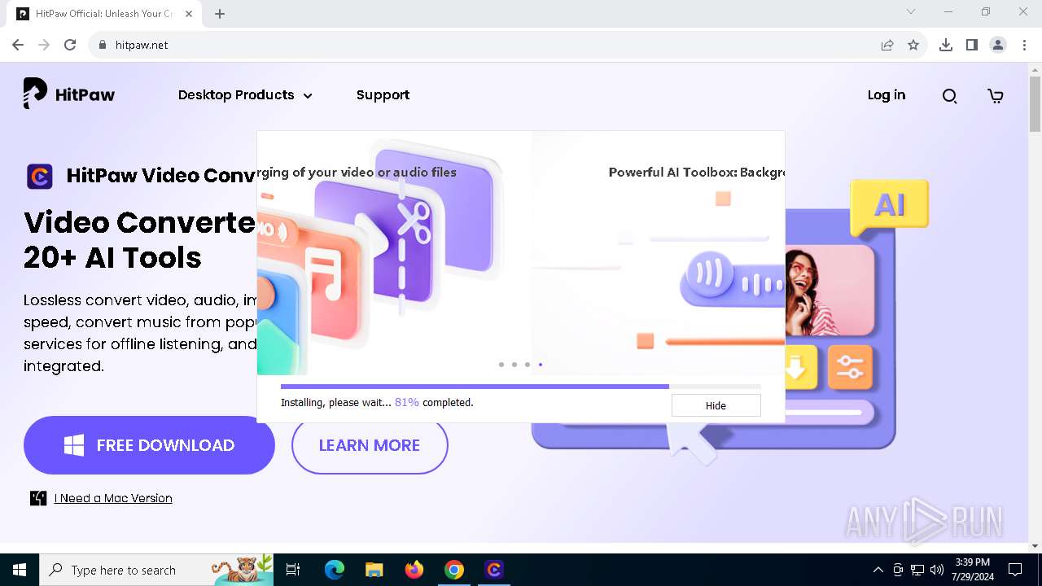Launch Firefox from taskbar
The height and width of the screenshot is (586, 1042).
(414, 570)
